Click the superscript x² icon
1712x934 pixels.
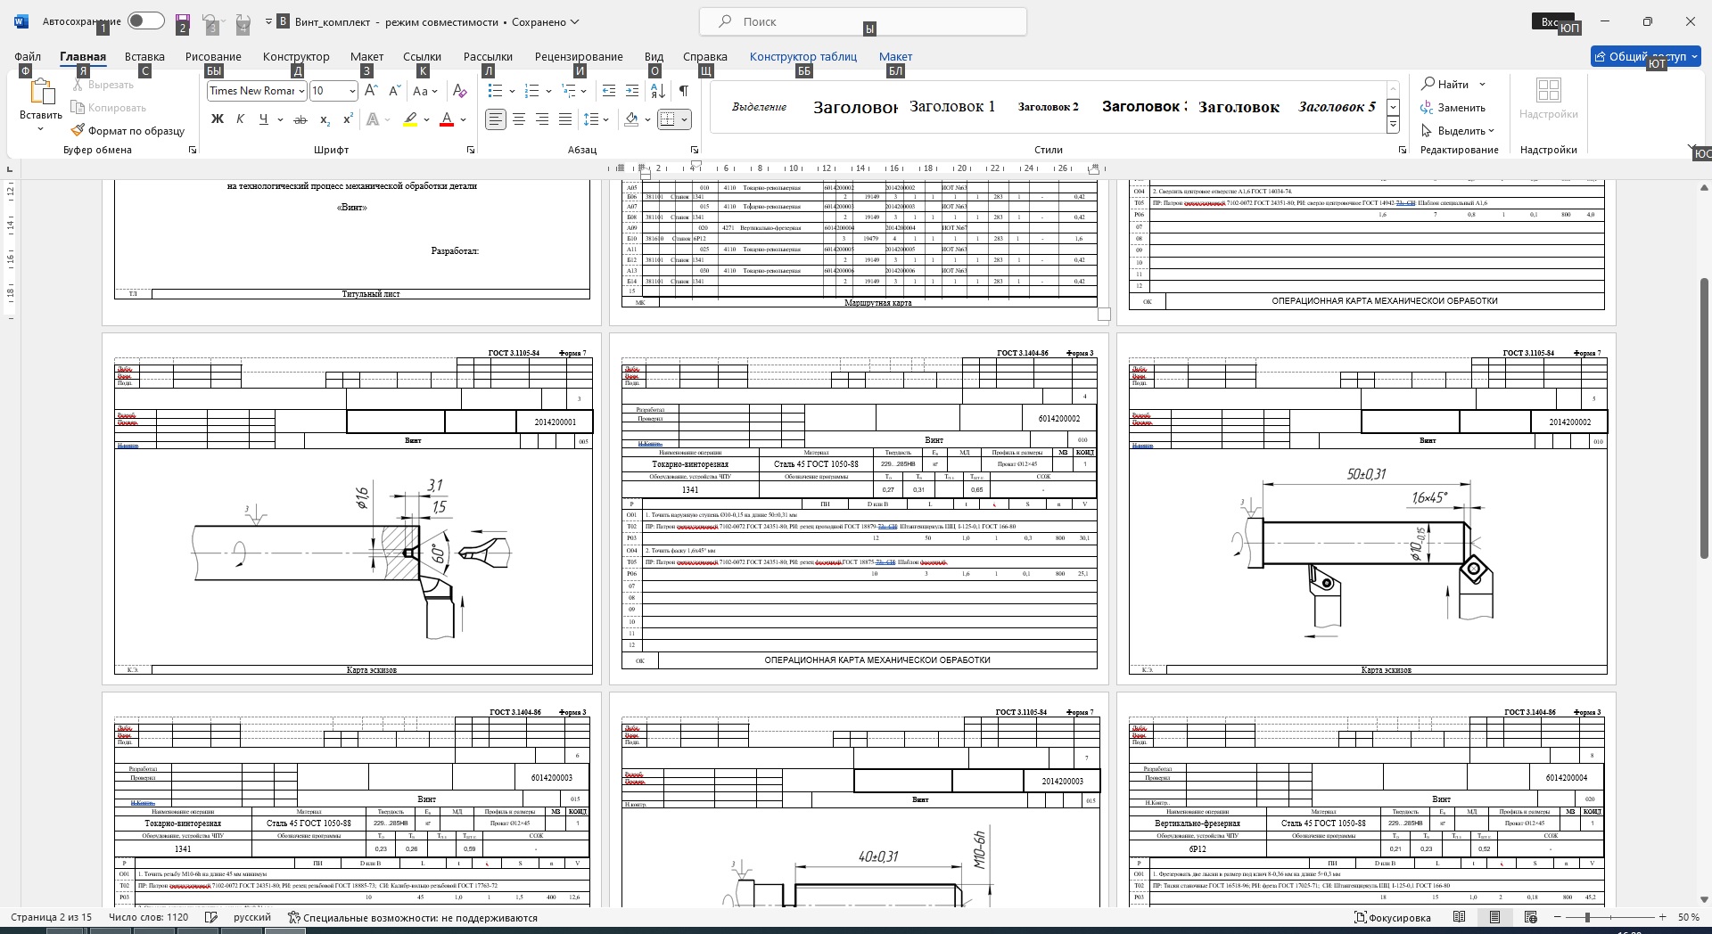click(348, 119)
